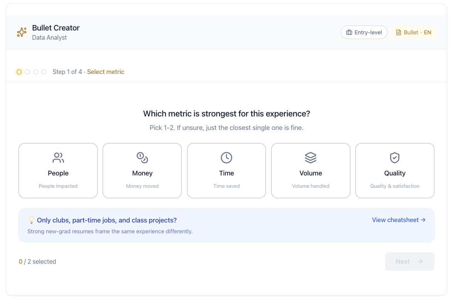The height and width of the screenshot is (300, 453).
Task: Toggle the Time saved metric card
Action: [x=226, y=171]
